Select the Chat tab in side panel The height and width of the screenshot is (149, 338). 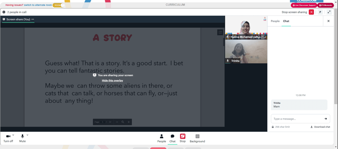click(286, 21)
